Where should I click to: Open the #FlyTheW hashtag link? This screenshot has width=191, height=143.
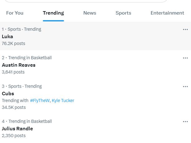pos(40,101)
